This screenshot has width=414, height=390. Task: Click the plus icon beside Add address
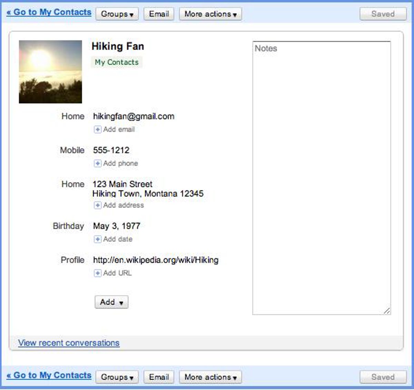point(98,205)
